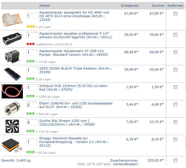
Task: Click the aquagratiX water block product image
Action: (x=12, y=19)
